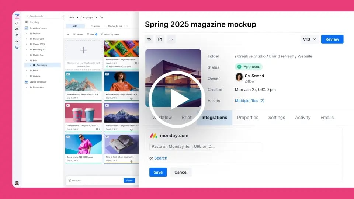This screenshot has width=354, height=199.
Task: Open the three-dots more options menu
Action: (171, 39)
